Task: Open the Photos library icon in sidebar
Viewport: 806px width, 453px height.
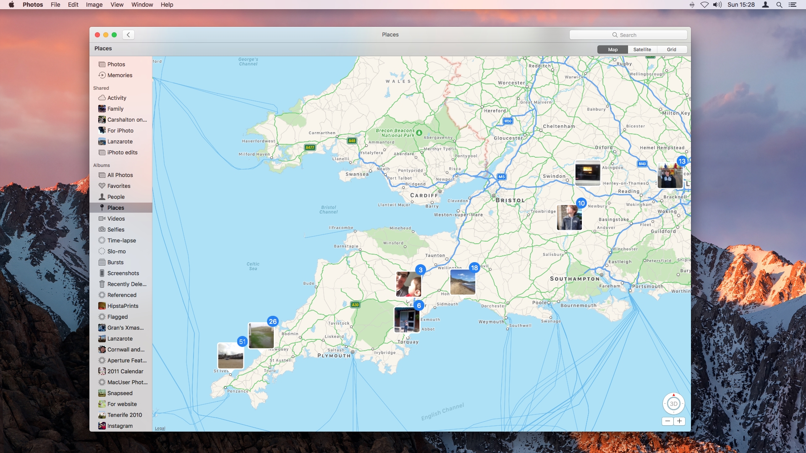Action: (102, 64)
